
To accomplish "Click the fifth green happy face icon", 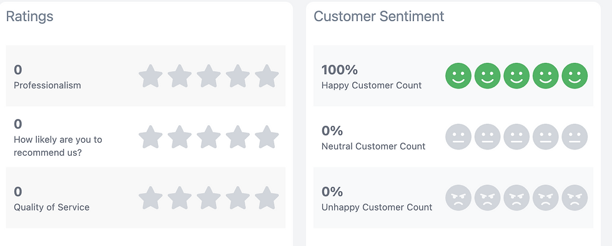I will [x=575, y=76].
